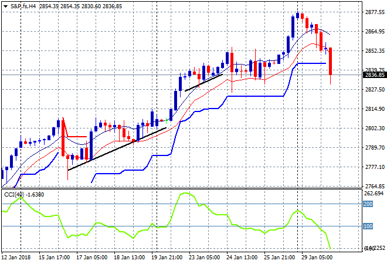Viewport: 387px width, 264px height.
Task: Click the OHLC values 2854.35 2854.35 2830.60 2836.85
Action: (x=81, y=6)
